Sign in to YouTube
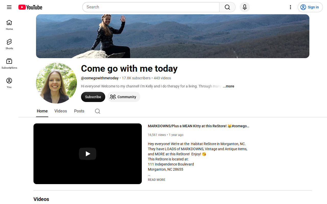Screen dimensions: 327x204 point(310,7)
